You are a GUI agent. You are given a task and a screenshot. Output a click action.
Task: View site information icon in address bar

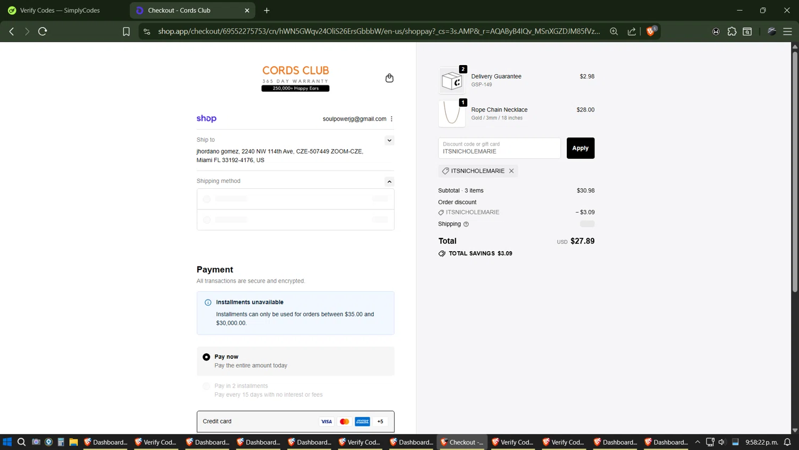click(x=147, y=31)
